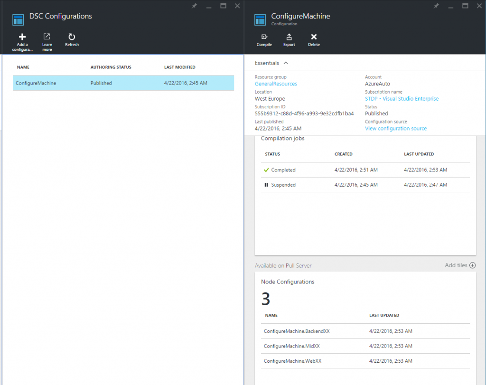Export the ConfigureMachine configuration
486x385 pixels.
pyautogui.click(x=289, y=40)
